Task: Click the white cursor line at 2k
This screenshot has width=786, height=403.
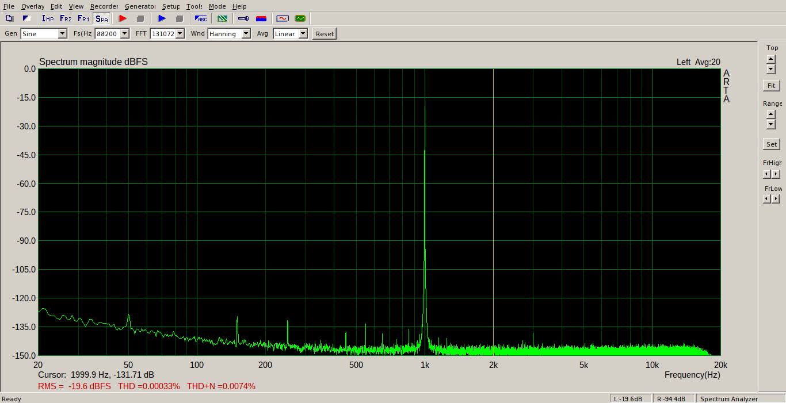Action: point(493,212)
